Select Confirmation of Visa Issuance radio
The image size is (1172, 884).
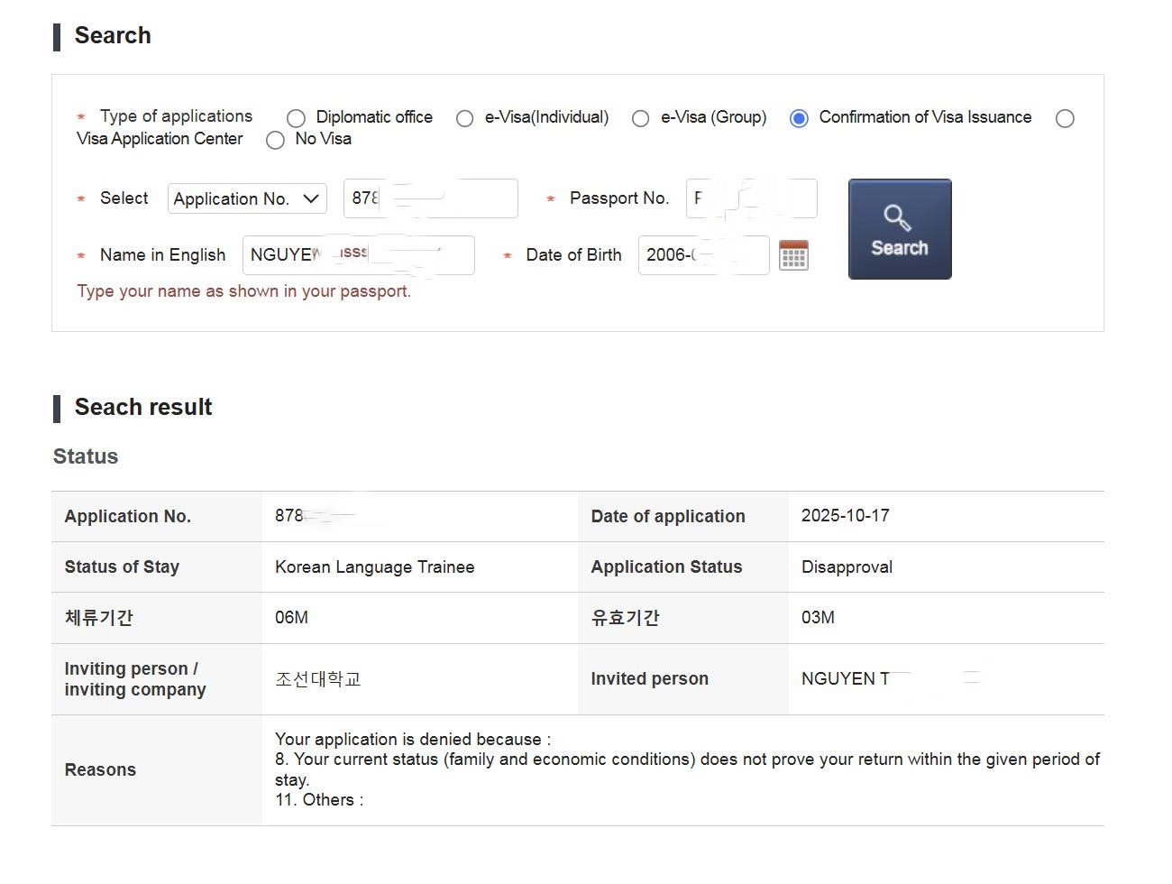tap(799, 118)
